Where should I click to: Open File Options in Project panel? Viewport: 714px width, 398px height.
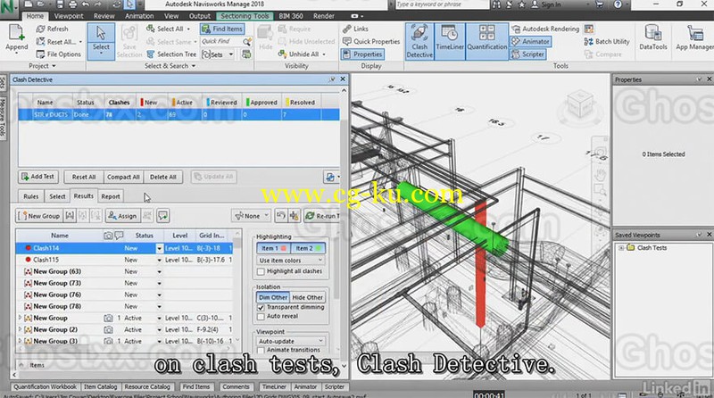click(58, 54)
